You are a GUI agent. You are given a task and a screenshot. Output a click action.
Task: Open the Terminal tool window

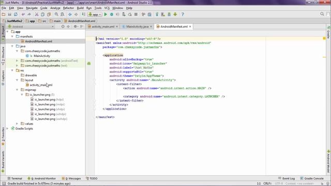pyautogui.click(x=15, y=178)
